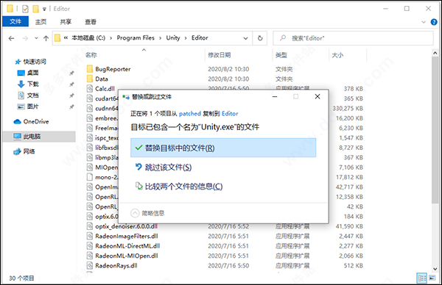Refresh the Editor folder view
Viewport: 442px width, 285px height.
click(260, 38)
